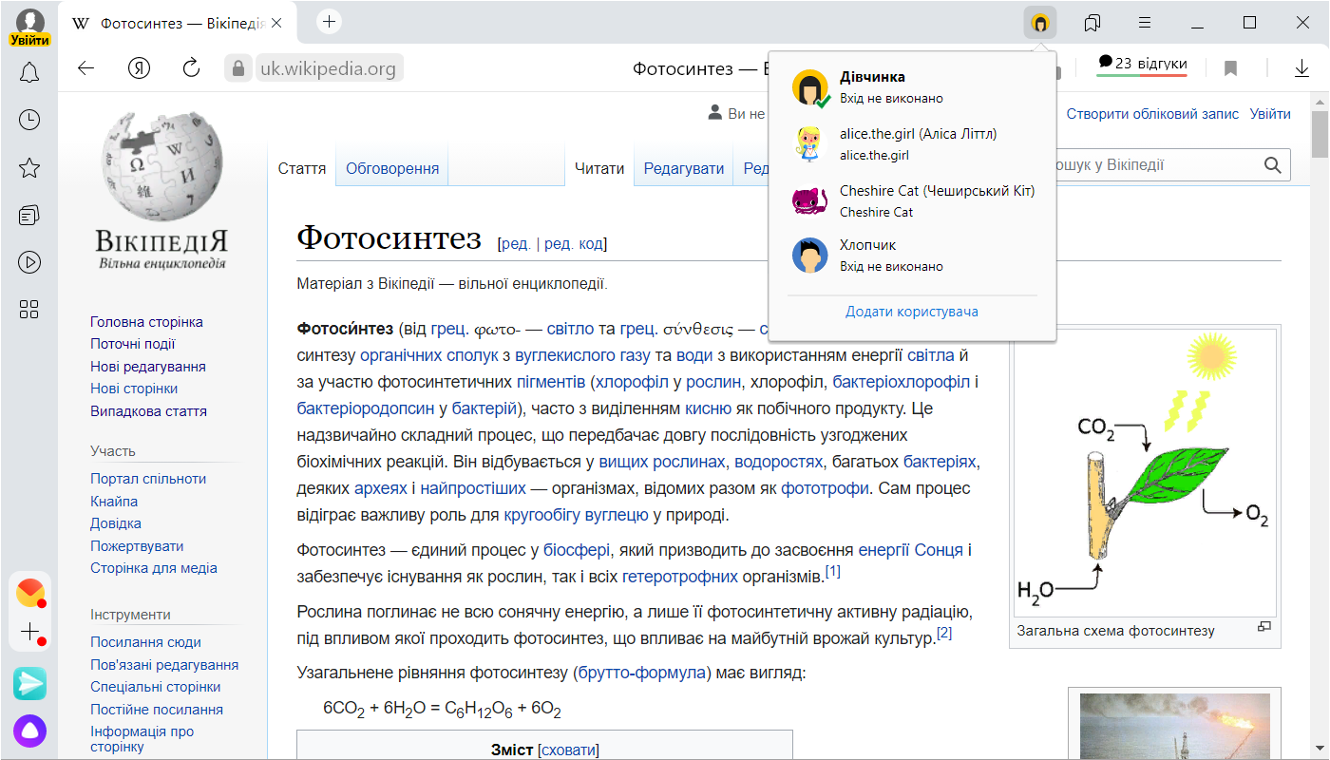Click user profile icon in title bar

(x=1040, y=22)
